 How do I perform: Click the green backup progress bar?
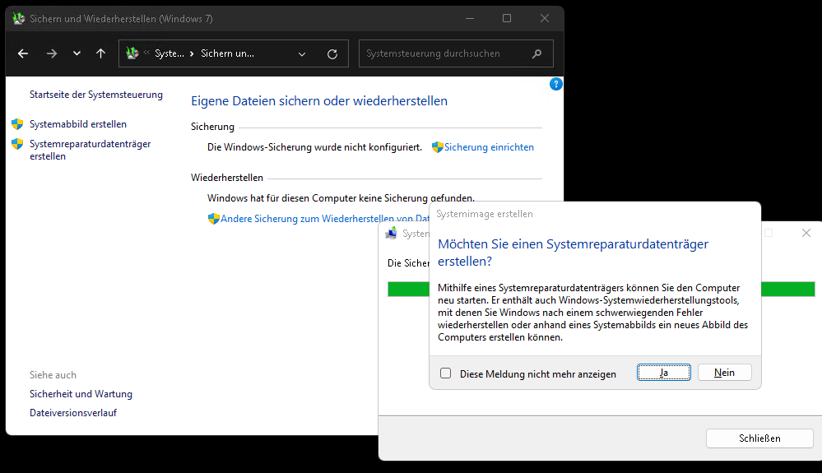pyautogui.click(x=601, y=289)
